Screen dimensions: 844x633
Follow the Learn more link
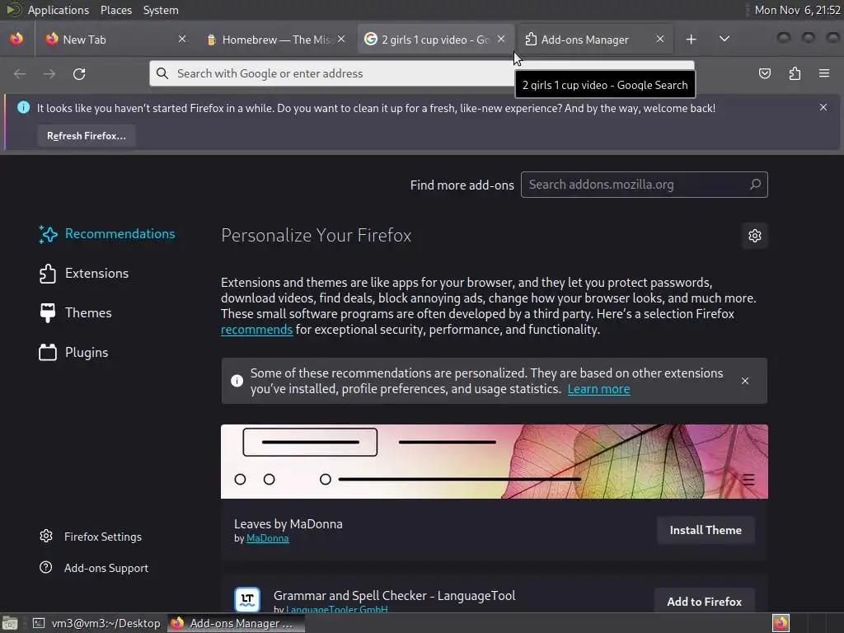coord(598,389)
